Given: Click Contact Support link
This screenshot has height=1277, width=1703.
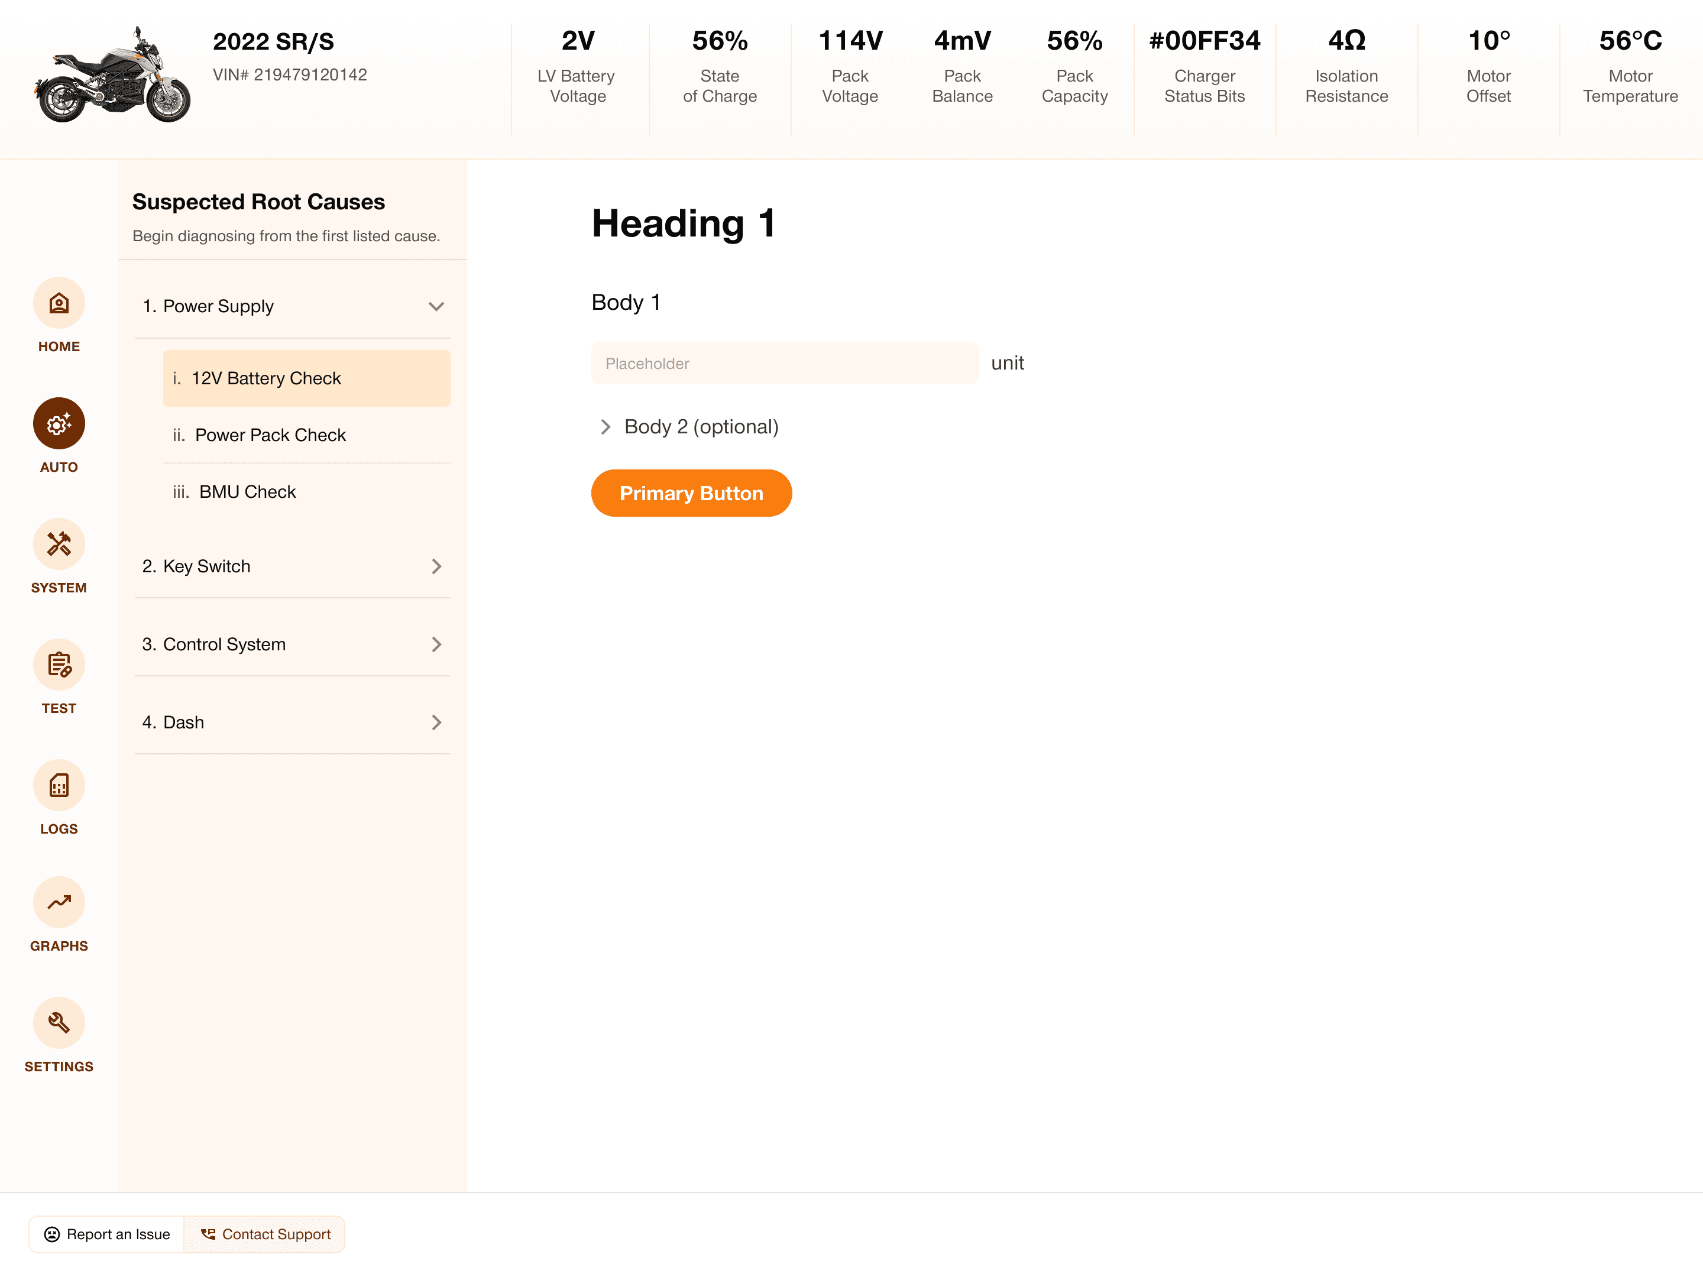Looking at the screenshot, I should point(266,1234).
